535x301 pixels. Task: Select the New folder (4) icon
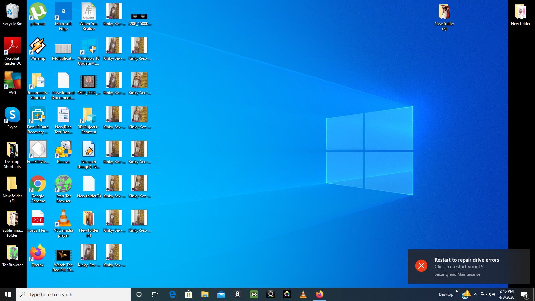[89, 223]
